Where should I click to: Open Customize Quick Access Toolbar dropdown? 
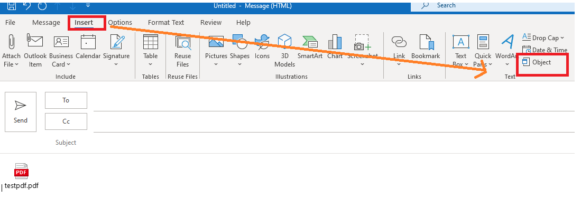click(88, 5)
